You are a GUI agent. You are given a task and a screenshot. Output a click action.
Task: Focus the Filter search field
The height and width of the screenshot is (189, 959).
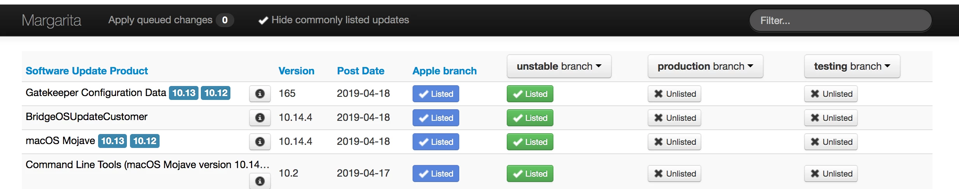(840, 21)
